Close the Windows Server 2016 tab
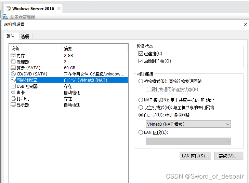The image size is (249, 183). [59, 9]
